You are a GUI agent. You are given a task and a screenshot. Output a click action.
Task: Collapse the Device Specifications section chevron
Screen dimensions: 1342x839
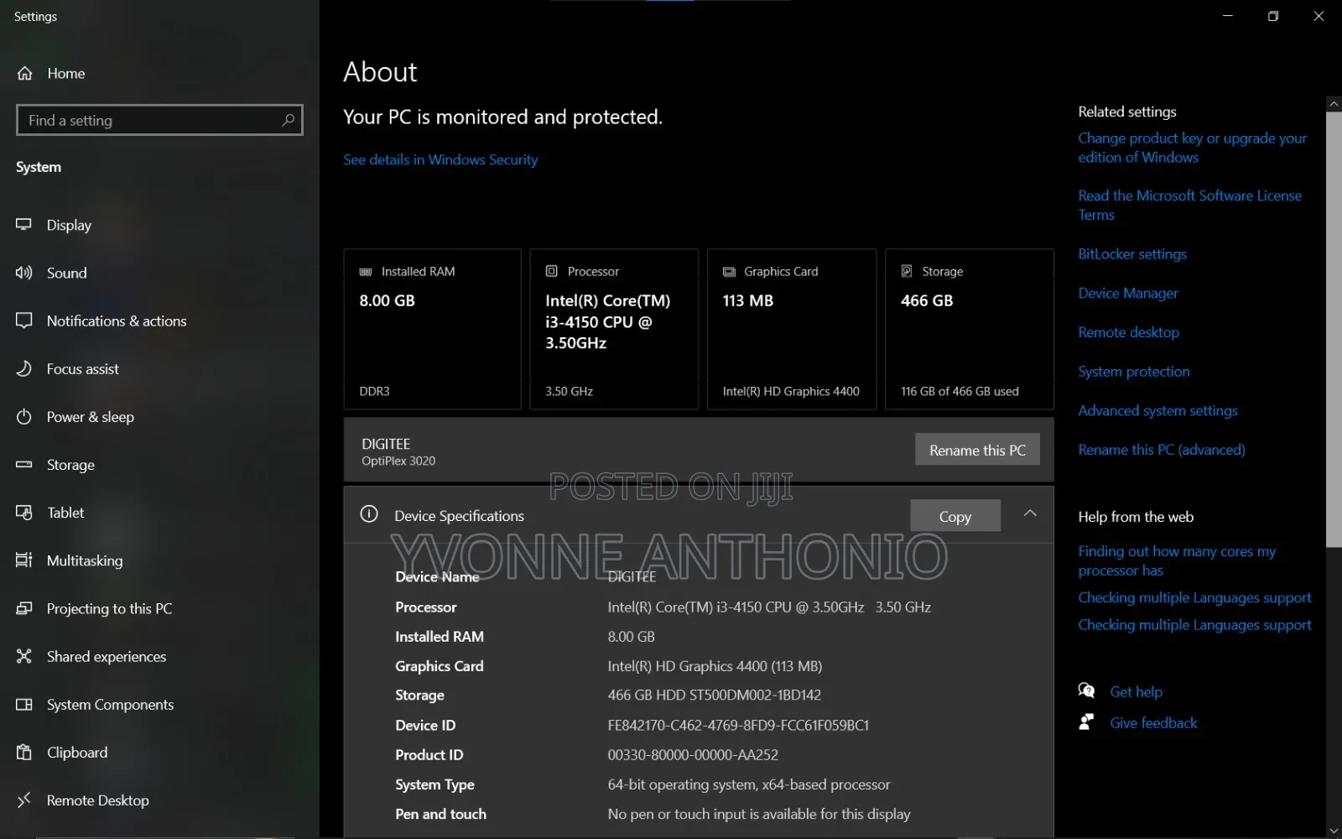point(1030,513)
